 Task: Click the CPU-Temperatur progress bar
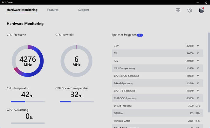click(x=28, y=102)
